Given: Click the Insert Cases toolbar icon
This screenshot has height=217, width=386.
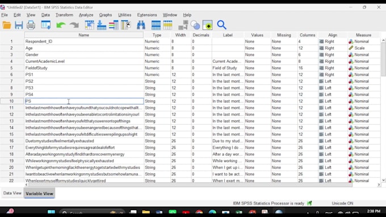Looking at the screenshot, I should click(x=156, y=25).
